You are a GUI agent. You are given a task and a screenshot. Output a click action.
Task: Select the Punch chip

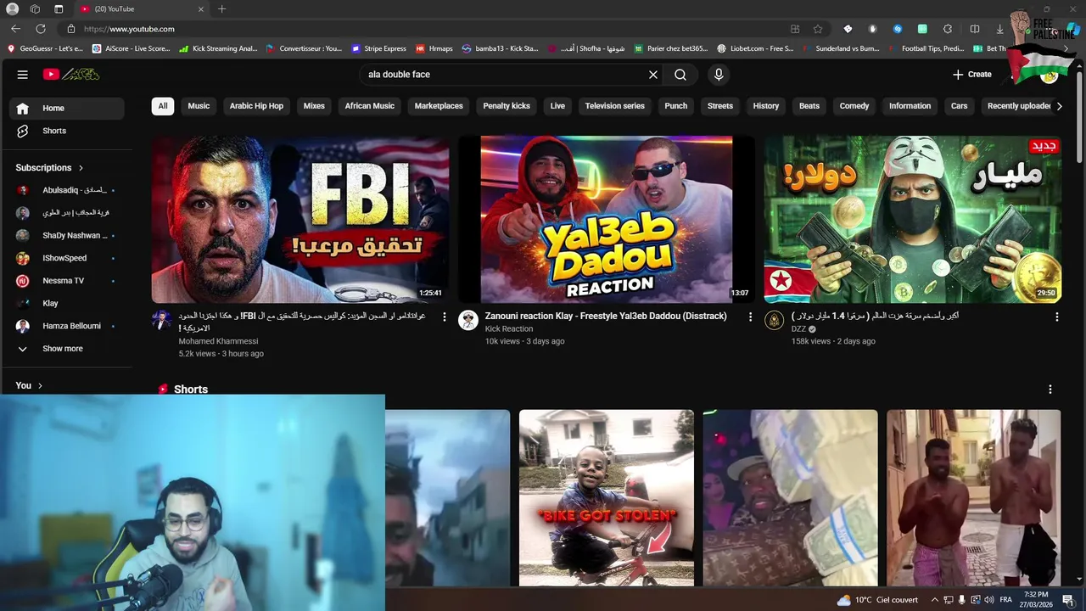pyautogui.click(x=676, y=106)
